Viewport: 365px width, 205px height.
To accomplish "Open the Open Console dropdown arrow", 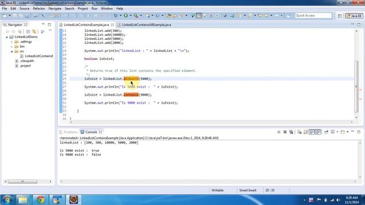I will point(347,132).
